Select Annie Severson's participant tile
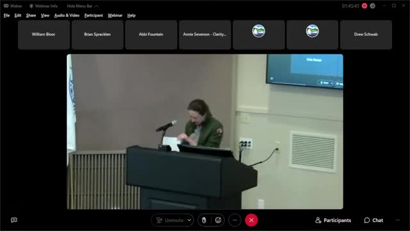Viewport: 410px width, 231px height. click(x=205, y=35)
